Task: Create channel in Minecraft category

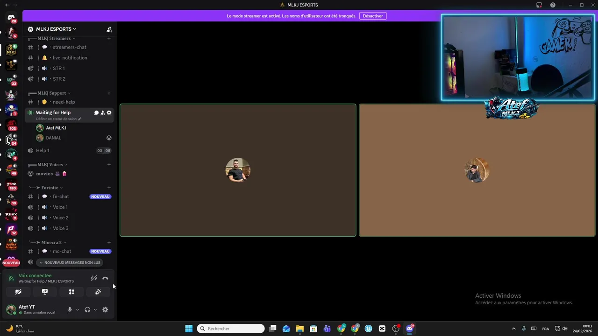Action: tap(109, 242)
